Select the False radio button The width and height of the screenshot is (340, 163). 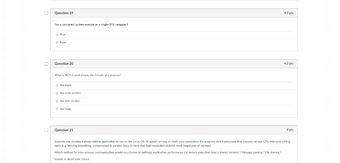tap(57, 42)
